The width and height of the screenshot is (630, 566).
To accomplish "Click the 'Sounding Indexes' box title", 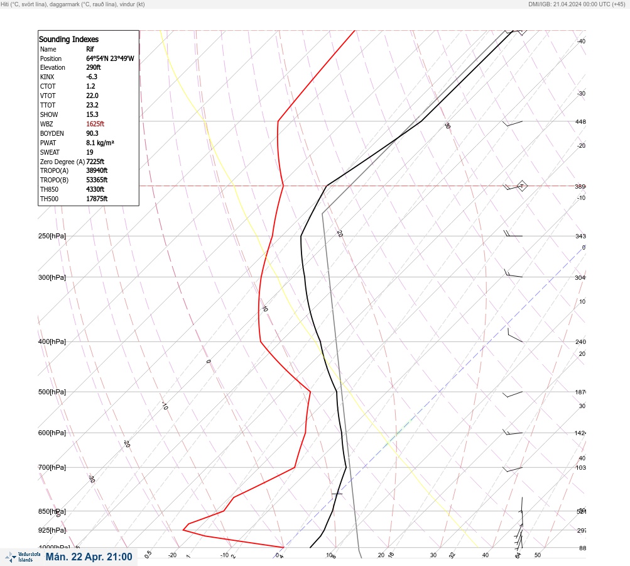I will (x=68, y=39).
